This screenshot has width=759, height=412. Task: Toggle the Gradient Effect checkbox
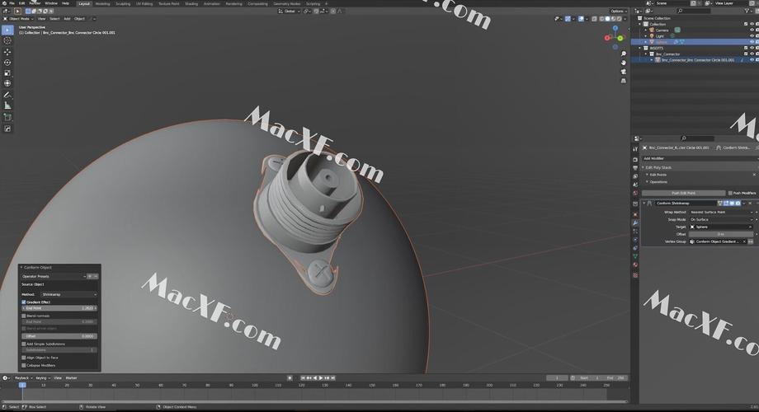click(24, 302)
